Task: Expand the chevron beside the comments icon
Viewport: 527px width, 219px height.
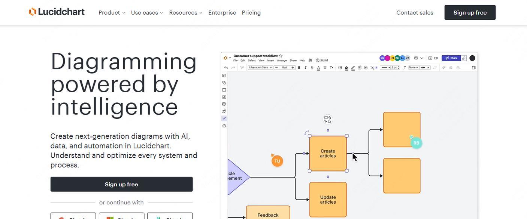Action: point(422,58)
